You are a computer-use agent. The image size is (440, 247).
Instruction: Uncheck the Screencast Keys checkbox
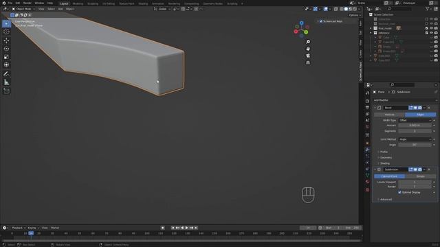pos(321,21)
